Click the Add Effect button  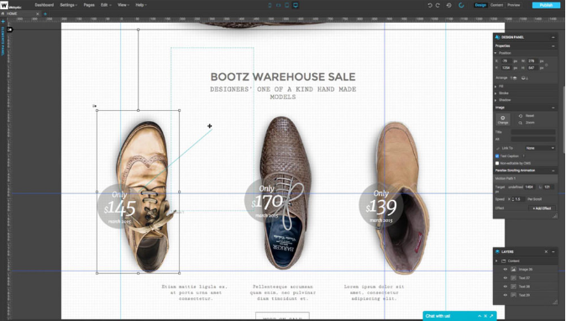pos(542,208)
